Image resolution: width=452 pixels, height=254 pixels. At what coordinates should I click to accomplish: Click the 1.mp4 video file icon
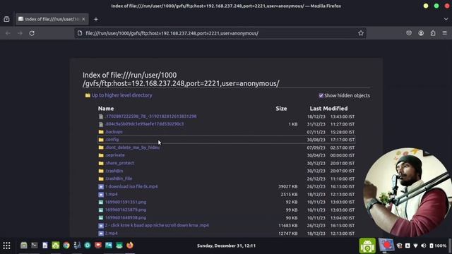[101, 195]
